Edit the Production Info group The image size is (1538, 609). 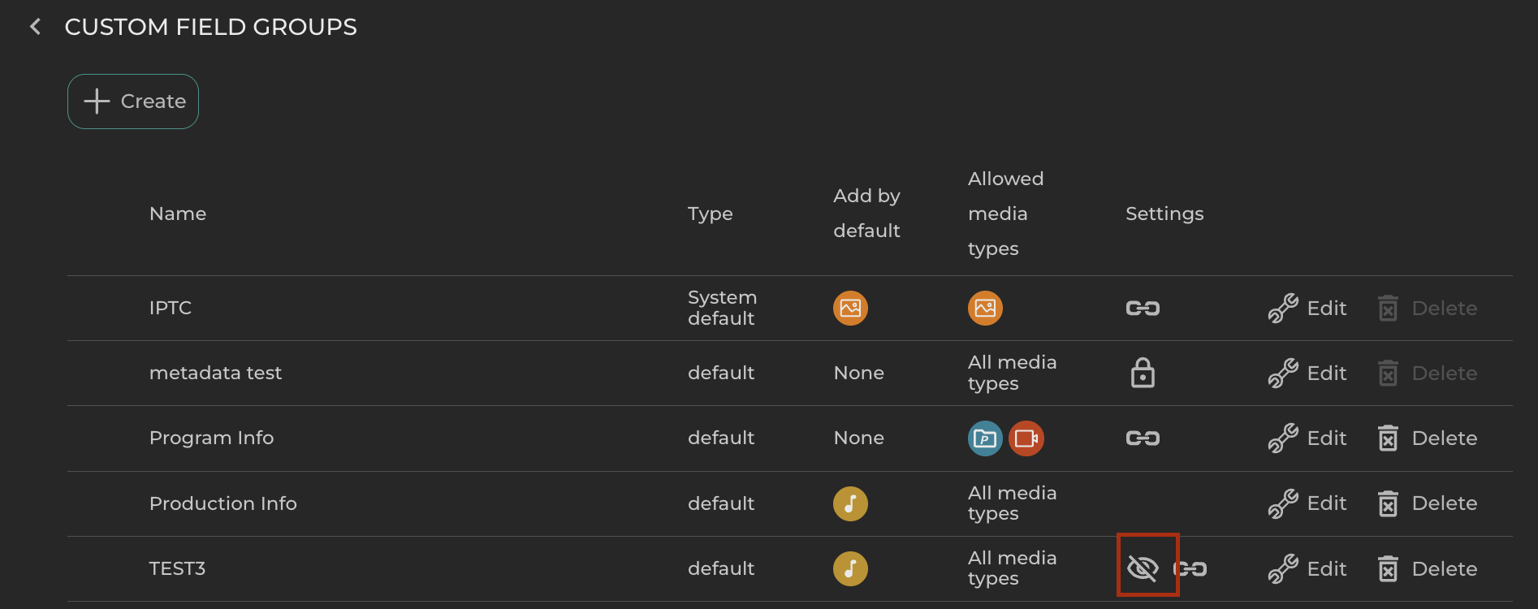point(1307,503)
